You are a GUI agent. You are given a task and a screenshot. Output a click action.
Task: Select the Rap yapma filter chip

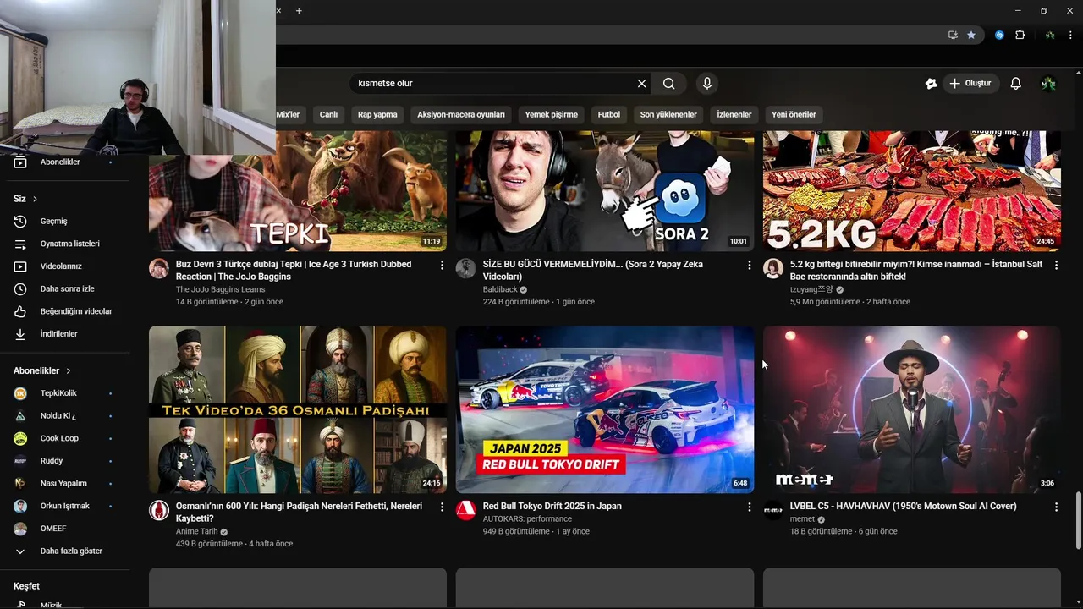pyautogui.click(x=377, y=114)
